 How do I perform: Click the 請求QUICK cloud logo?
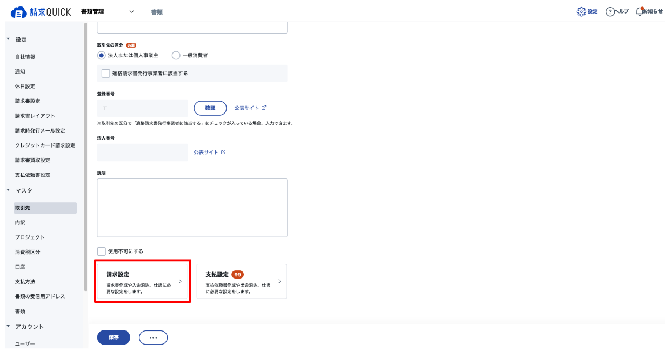tap(19, 12)
